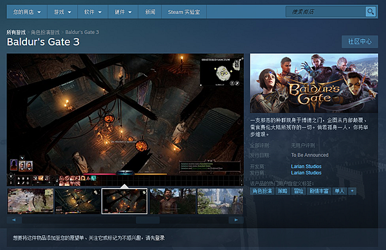Click the main dungeon screenshot preview
The width and height of the screenshot is (386, 250).
pos(125,120)
